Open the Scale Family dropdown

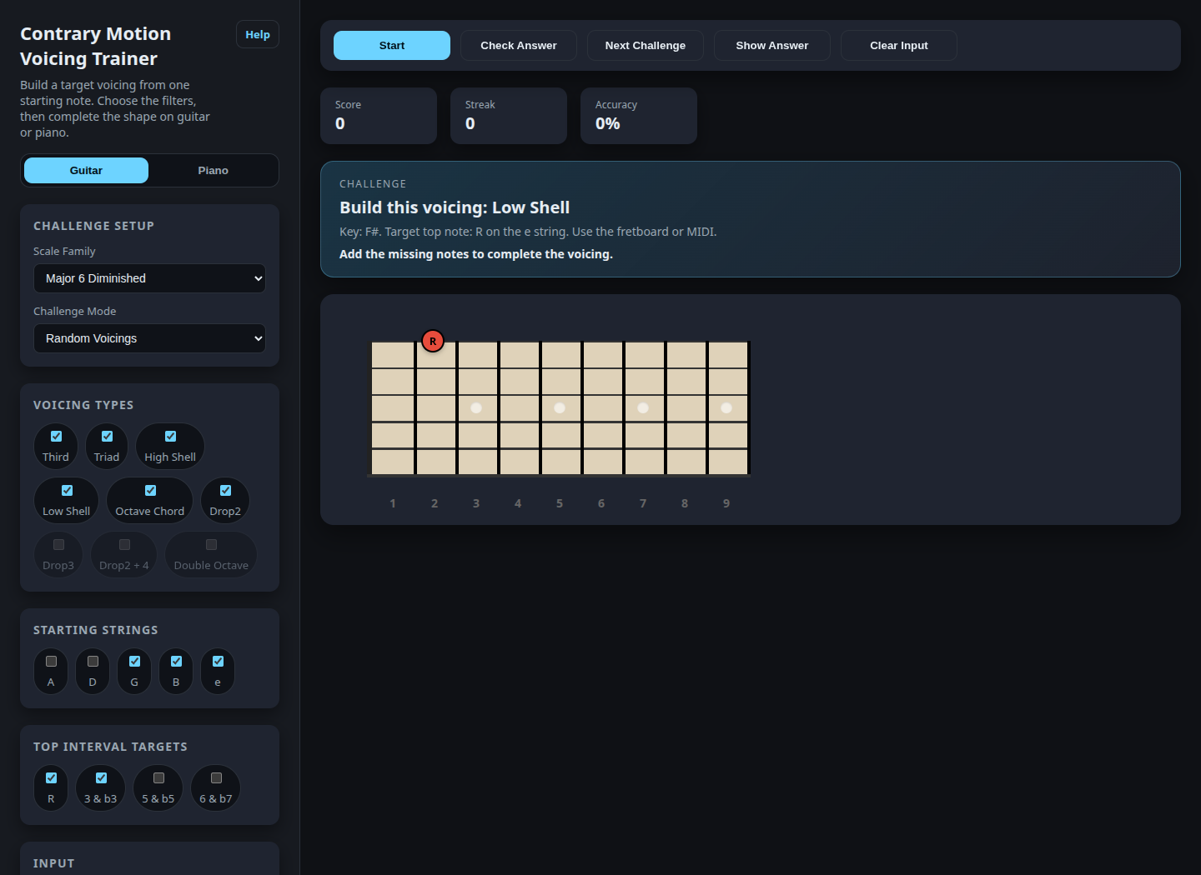coord(149,278)
